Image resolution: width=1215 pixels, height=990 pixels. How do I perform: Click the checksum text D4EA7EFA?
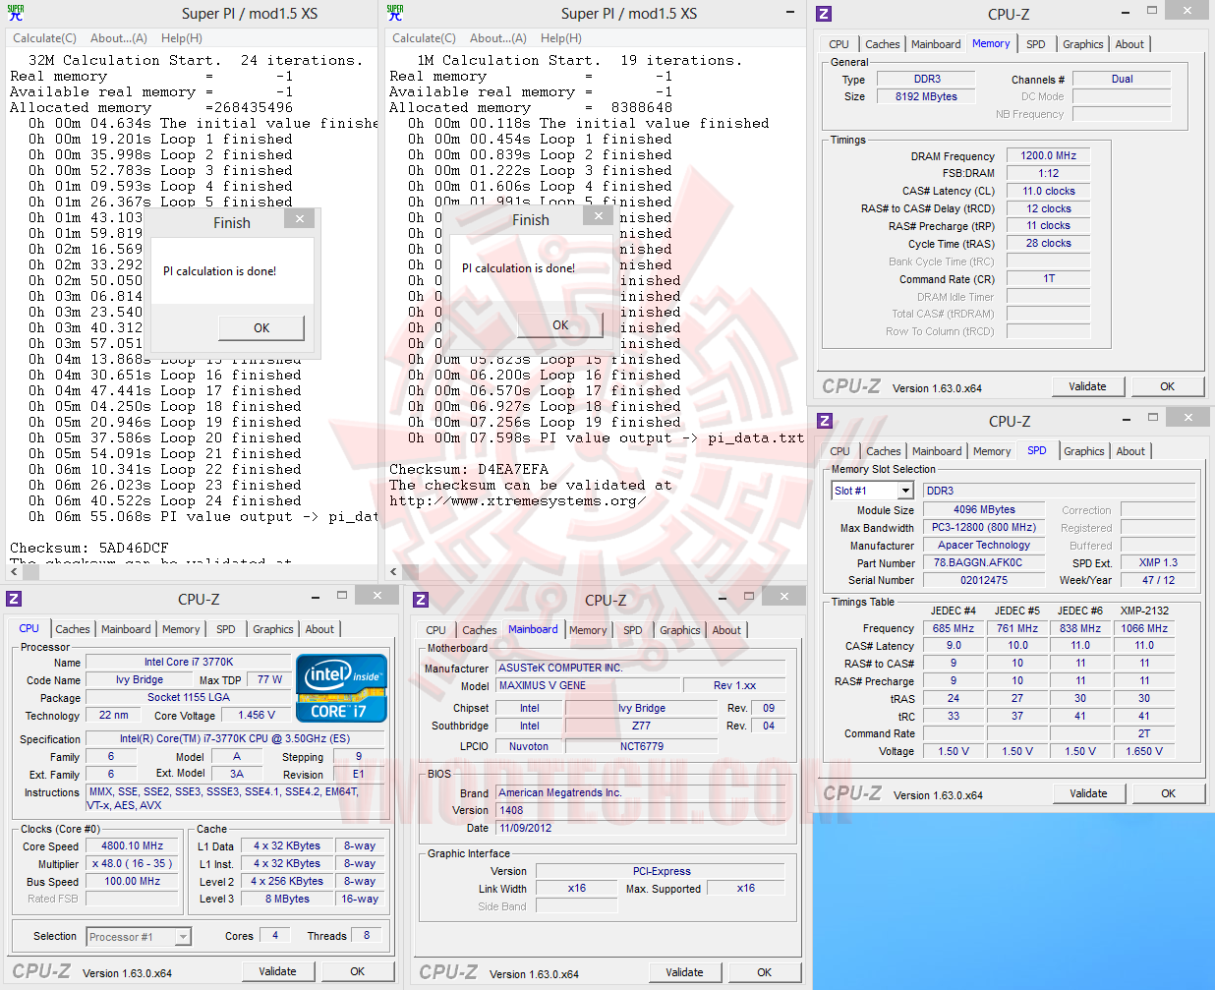513,469
